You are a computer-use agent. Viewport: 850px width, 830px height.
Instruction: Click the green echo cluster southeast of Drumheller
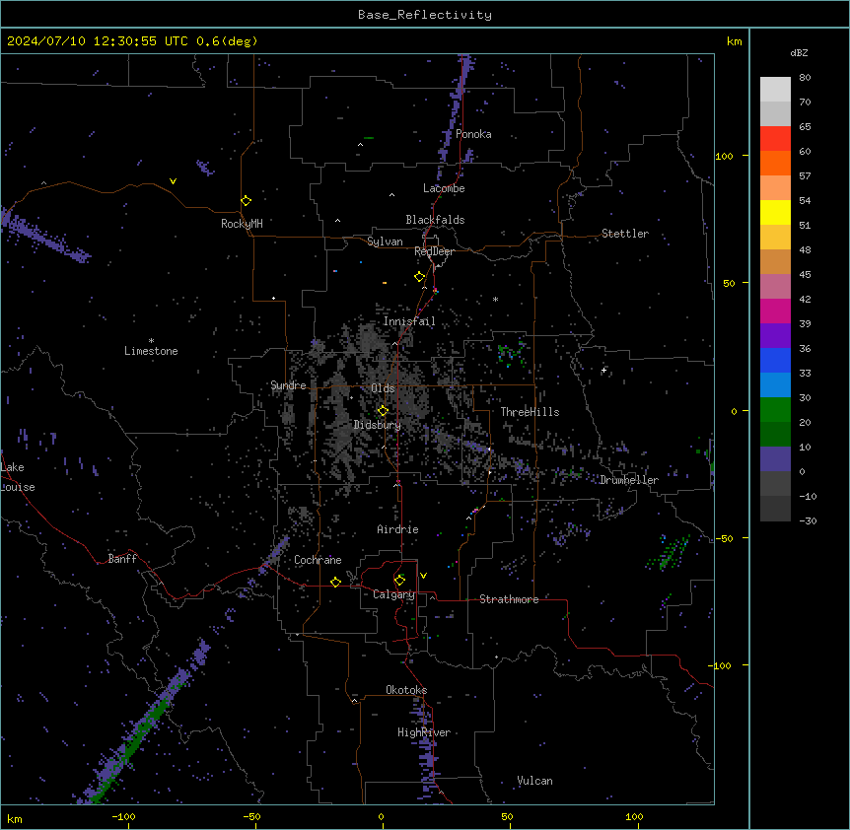click(668, 553)
